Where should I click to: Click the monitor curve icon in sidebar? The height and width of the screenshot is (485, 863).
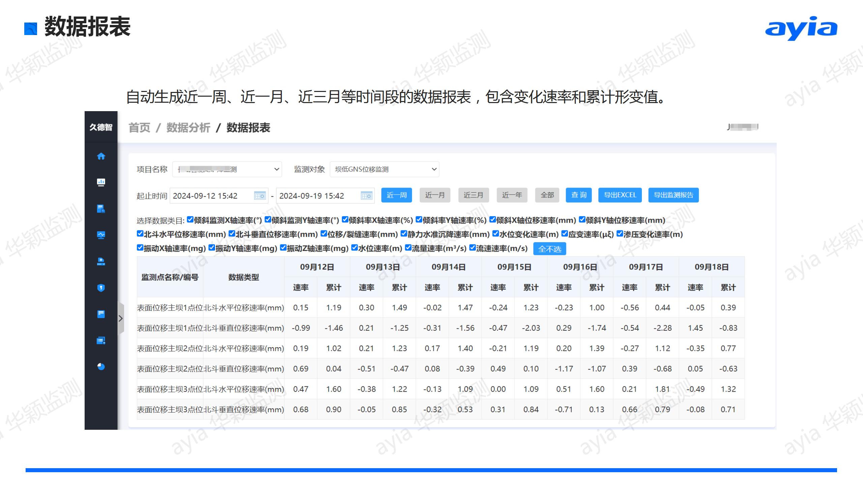[101, 235]
